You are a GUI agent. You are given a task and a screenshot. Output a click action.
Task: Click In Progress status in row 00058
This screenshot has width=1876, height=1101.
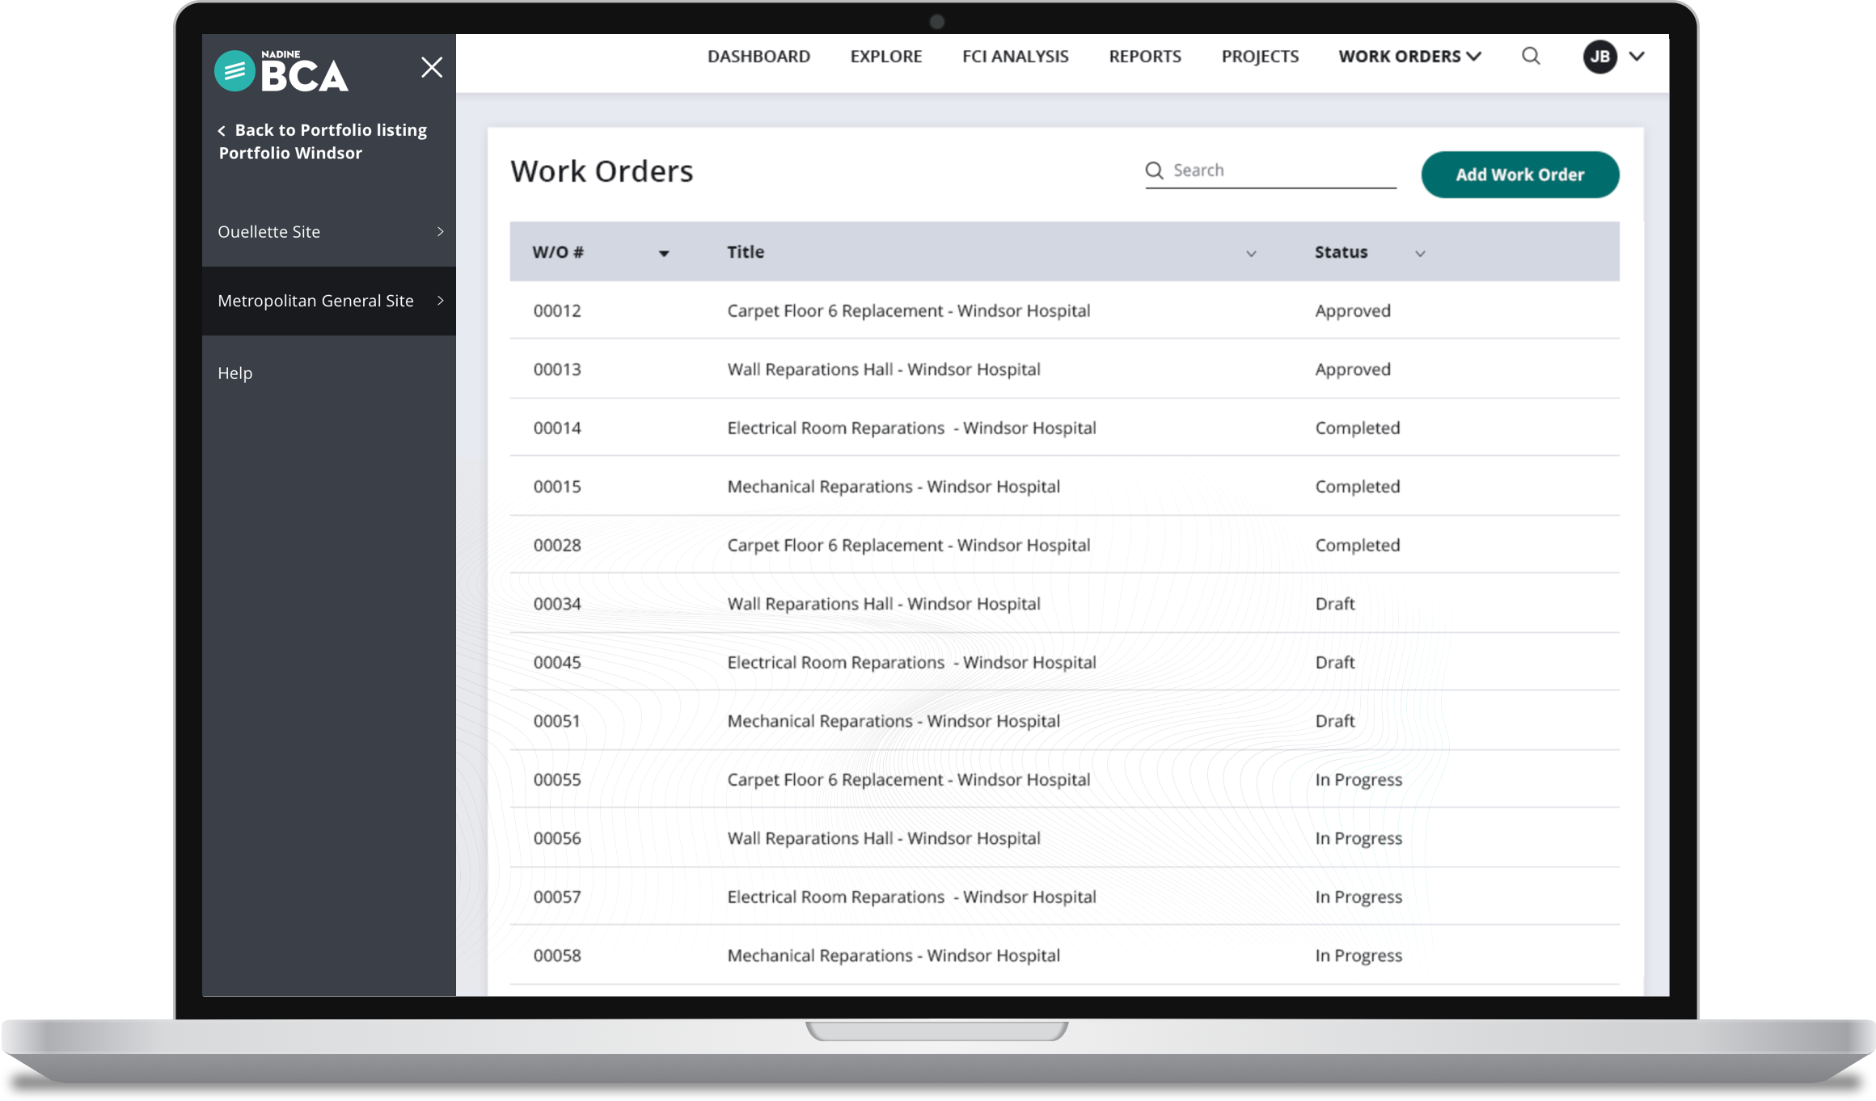(x=1358, y=955)
